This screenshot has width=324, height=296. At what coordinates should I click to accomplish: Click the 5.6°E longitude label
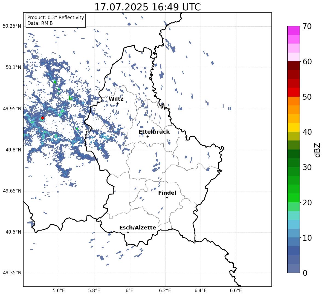pos(59,291)
